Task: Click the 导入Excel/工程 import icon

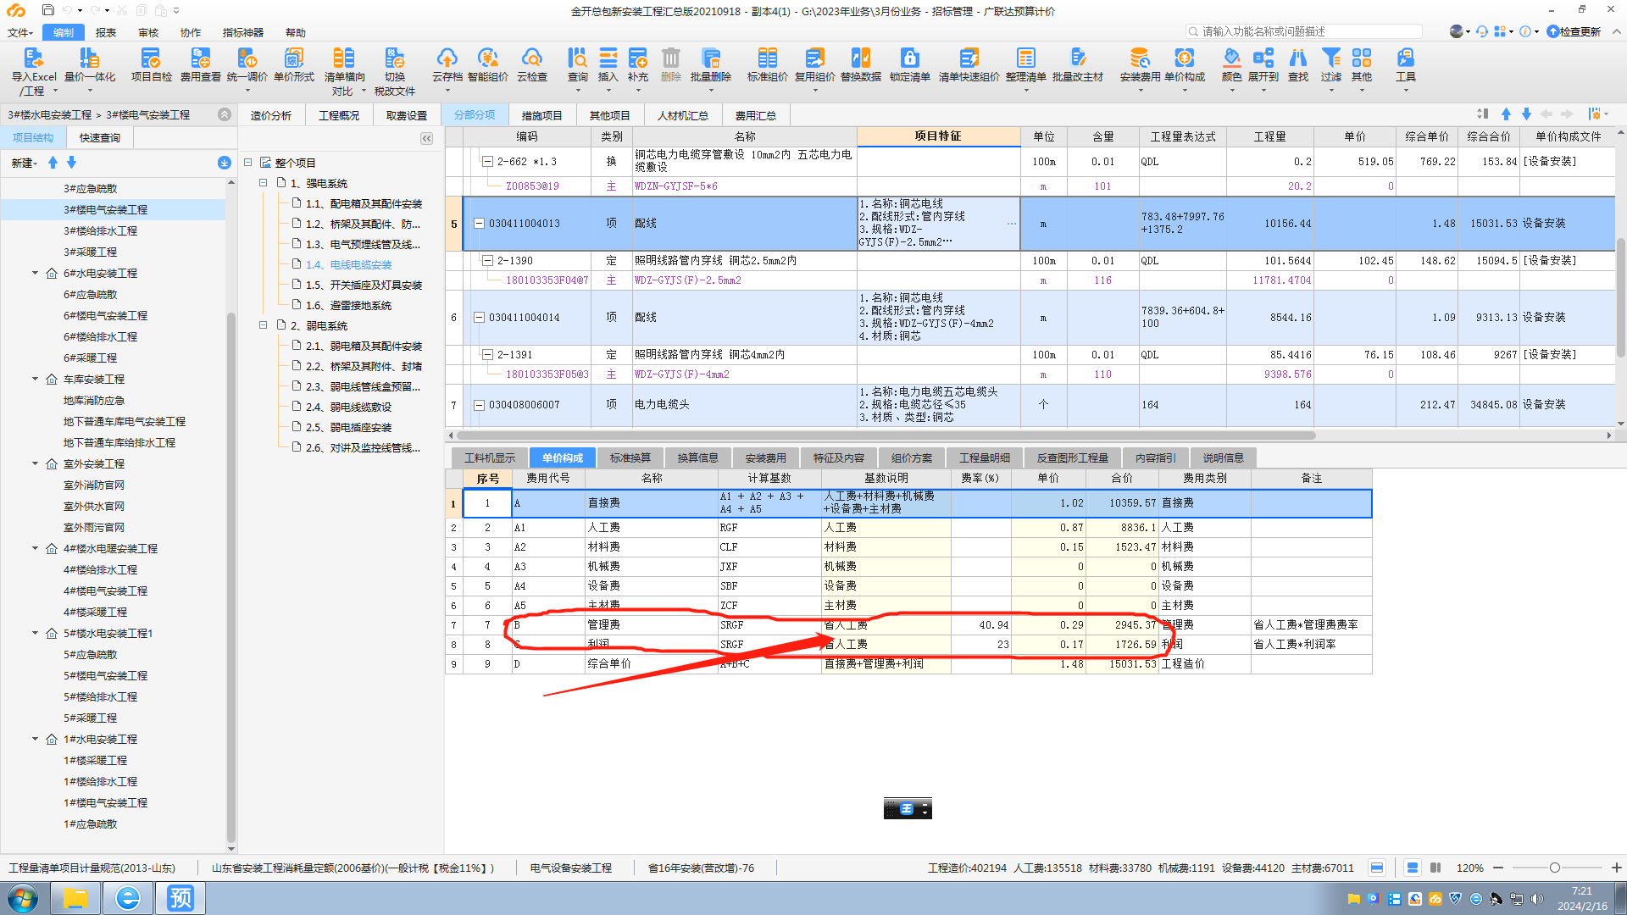Action: coord(33,58)
